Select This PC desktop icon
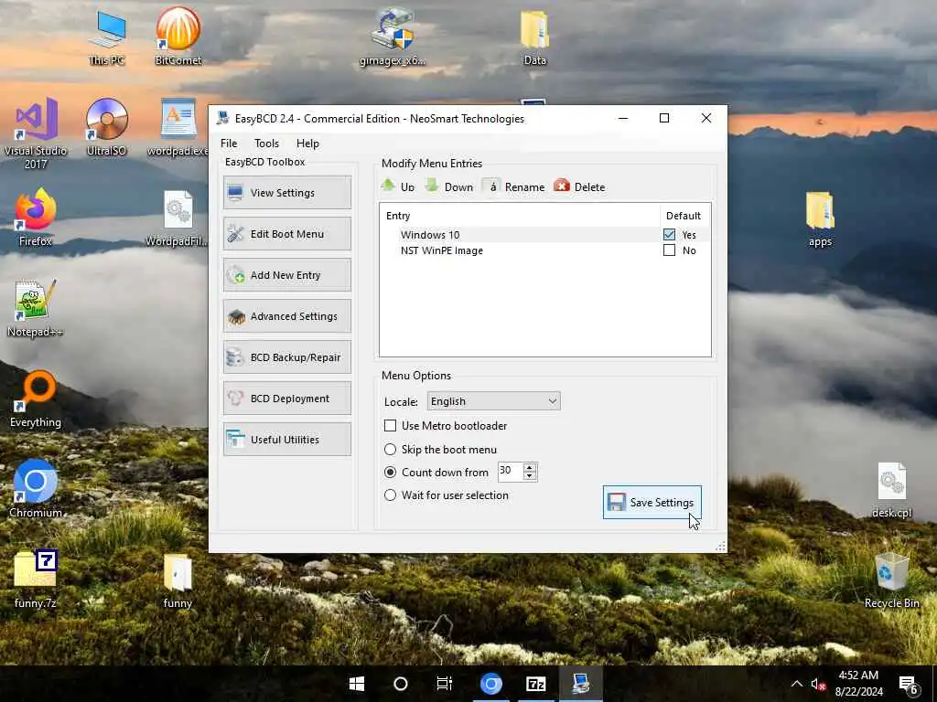The image size is (937, 702). click(x=106, y=37)
